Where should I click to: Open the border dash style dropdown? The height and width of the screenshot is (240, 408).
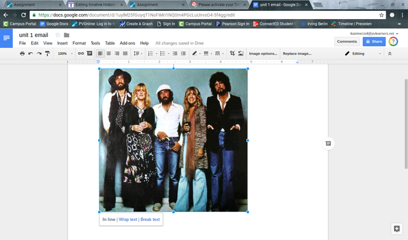[219, 53]
